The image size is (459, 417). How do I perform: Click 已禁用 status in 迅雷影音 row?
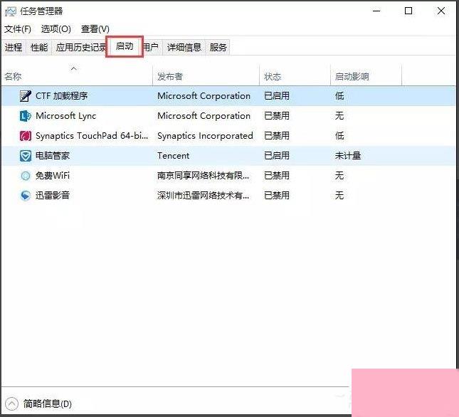277,196
